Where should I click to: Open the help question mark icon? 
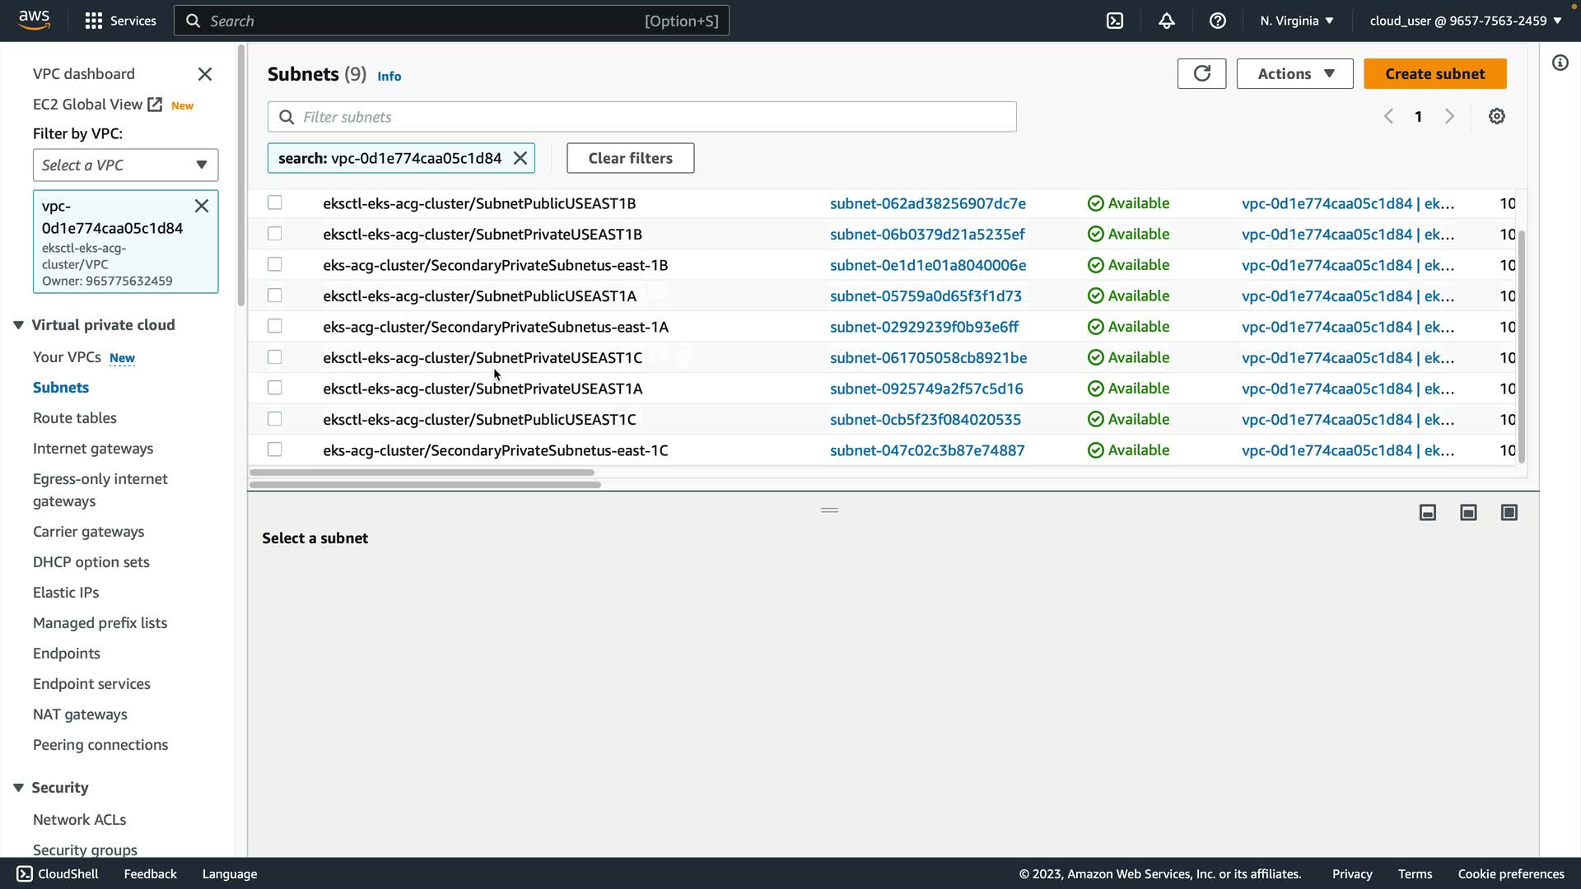click(1217, 21)
